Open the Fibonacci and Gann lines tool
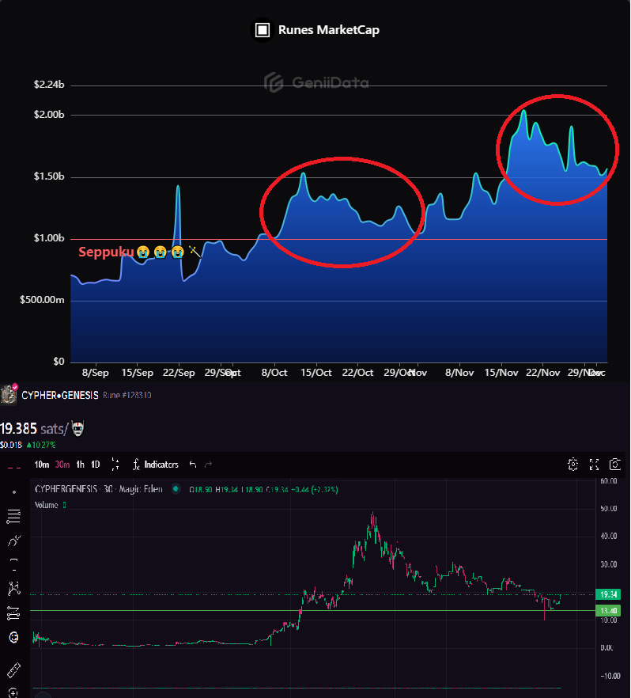631x698 pixels. click(x=14, y=516)
